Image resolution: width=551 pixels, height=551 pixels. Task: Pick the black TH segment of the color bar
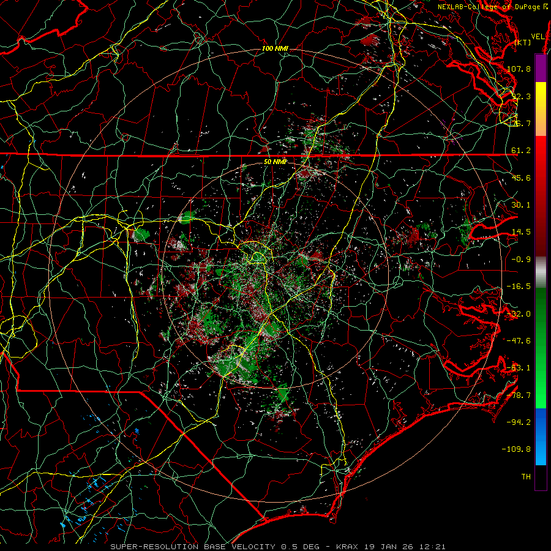coord(541,477)
